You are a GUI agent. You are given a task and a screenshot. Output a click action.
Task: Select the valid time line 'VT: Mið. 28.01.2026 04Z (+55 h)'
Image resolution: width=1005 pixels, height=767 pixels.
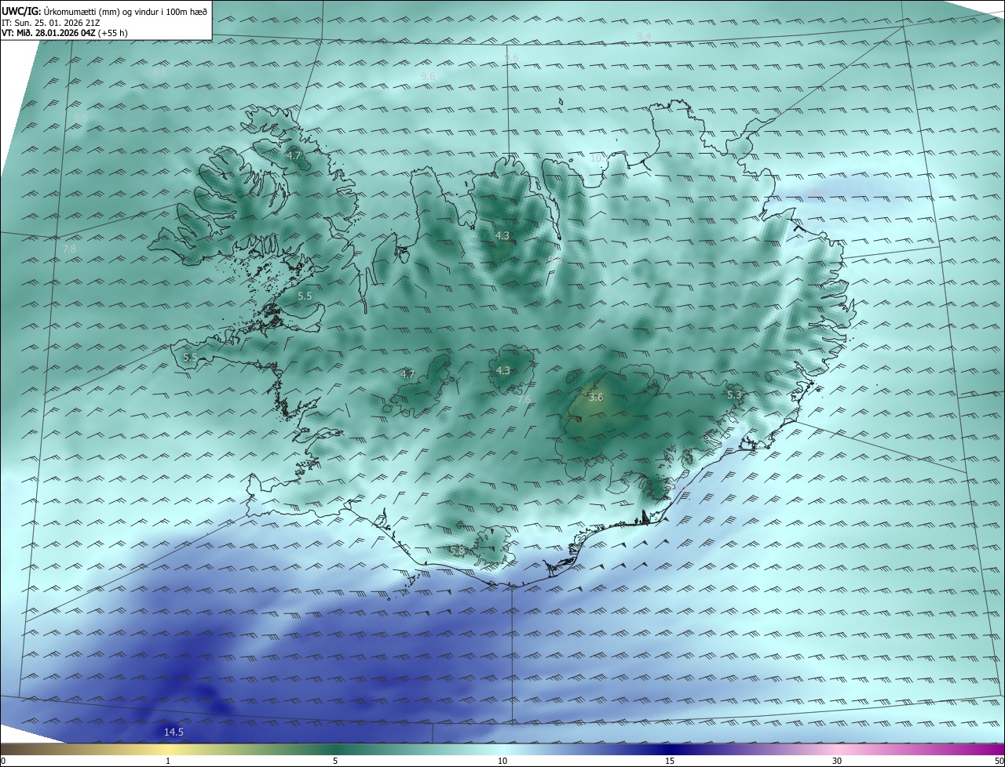coord(64,33)
